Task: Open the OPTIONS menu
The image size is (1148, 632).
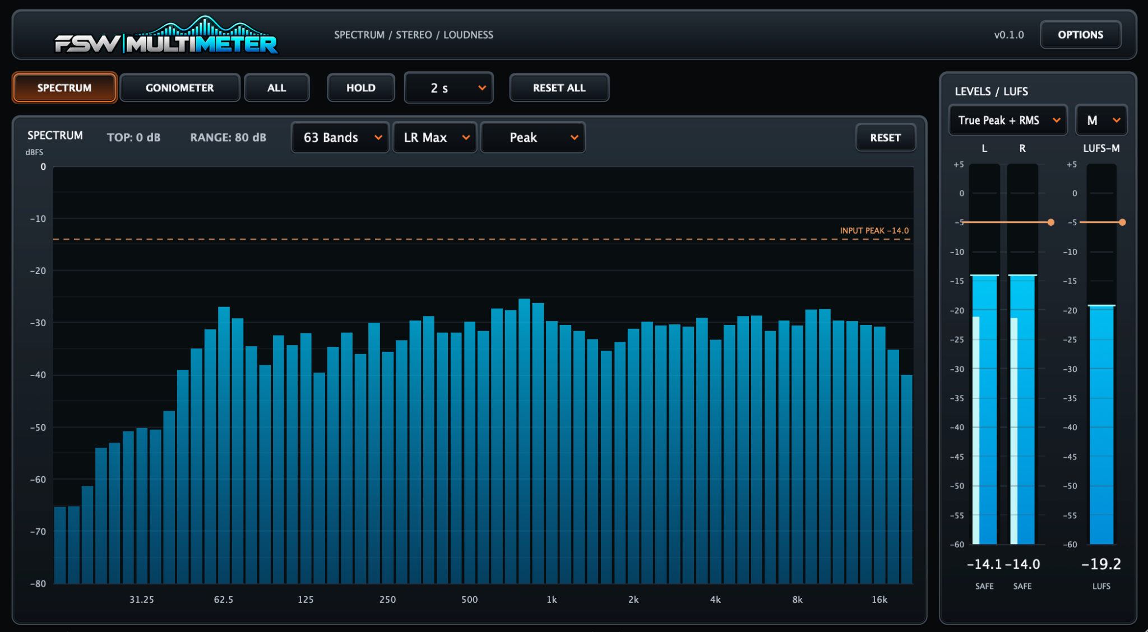Action: [1081, 35]
